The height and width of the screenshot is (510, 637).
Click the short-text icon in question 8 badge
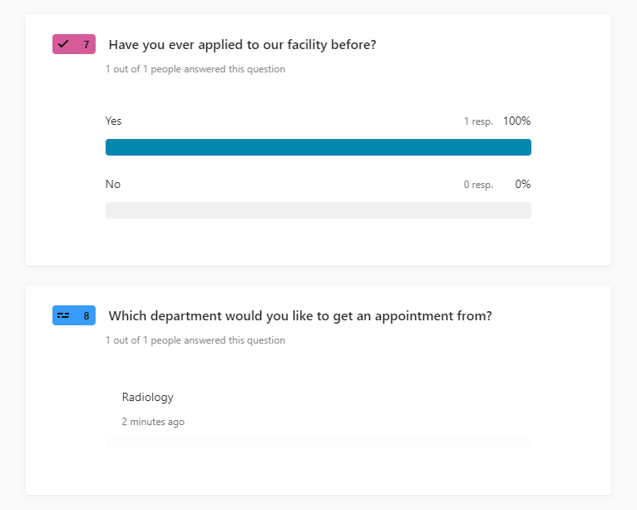pos(63,316)
